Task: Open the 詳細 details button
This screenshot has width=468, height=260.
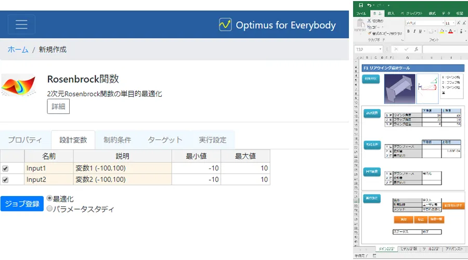Action: (x=58, y=107)
